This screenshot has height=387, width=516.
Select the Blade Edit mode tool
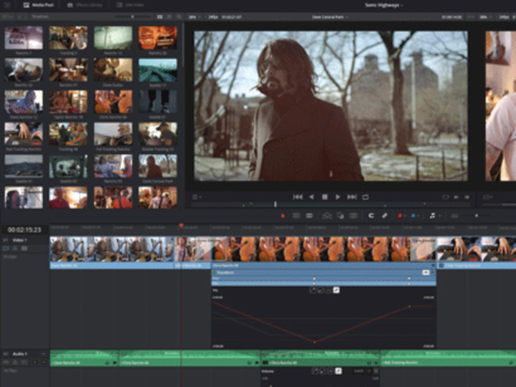pos(309,215)
